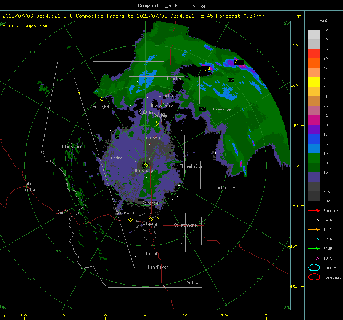
Task: Select the yellow diamond marker below Cochrane
Action: click(130, 220)
